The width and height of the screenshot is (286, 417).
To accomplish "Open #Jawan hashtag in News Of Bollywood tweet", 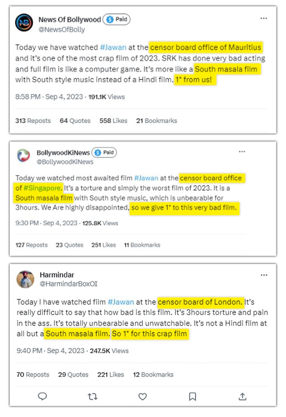I will 113,48.
